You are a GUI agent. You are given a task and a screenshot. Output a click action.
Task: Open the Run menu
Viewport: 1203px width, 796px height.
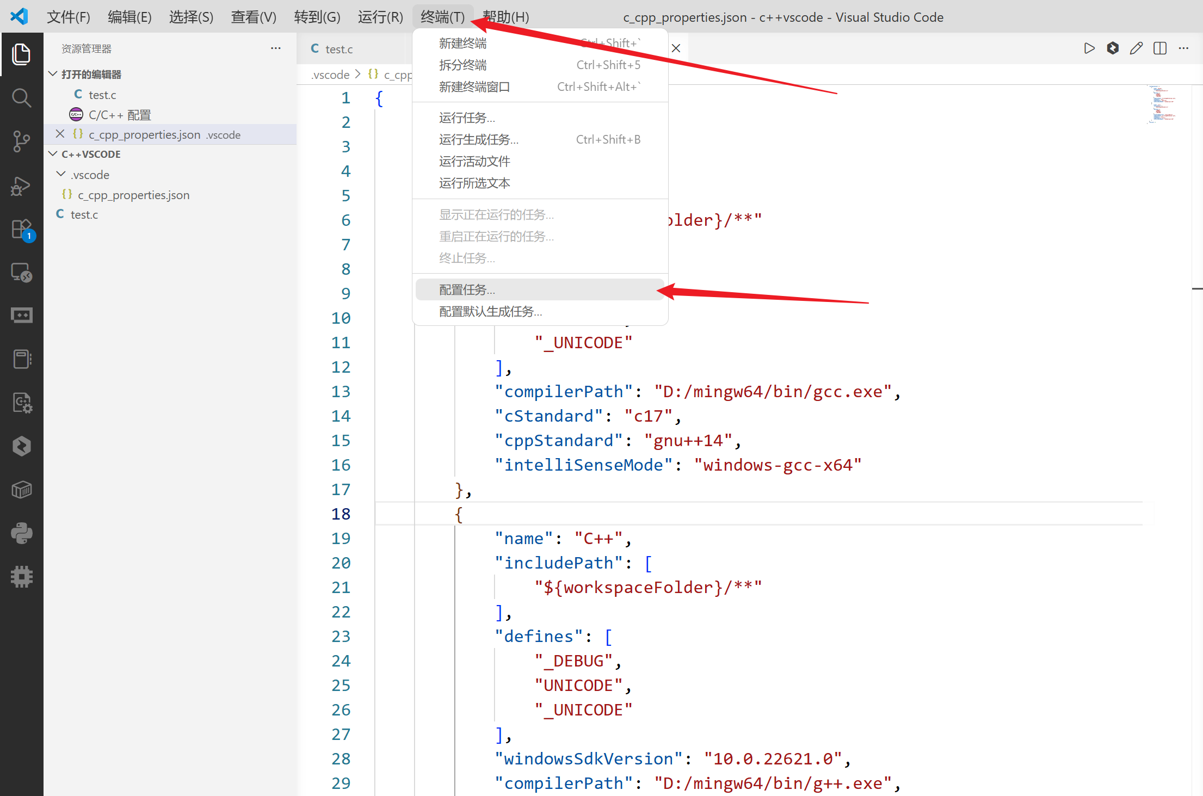tap(380, 17)
